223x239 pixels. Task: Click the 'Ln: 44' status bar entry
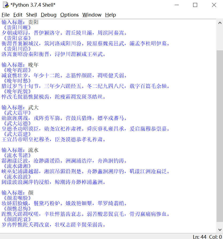(200, 237)
